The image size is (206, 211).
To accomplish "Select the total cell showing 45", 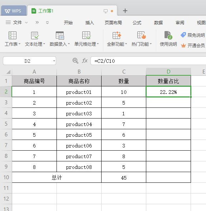I will (x=124, y=177).
